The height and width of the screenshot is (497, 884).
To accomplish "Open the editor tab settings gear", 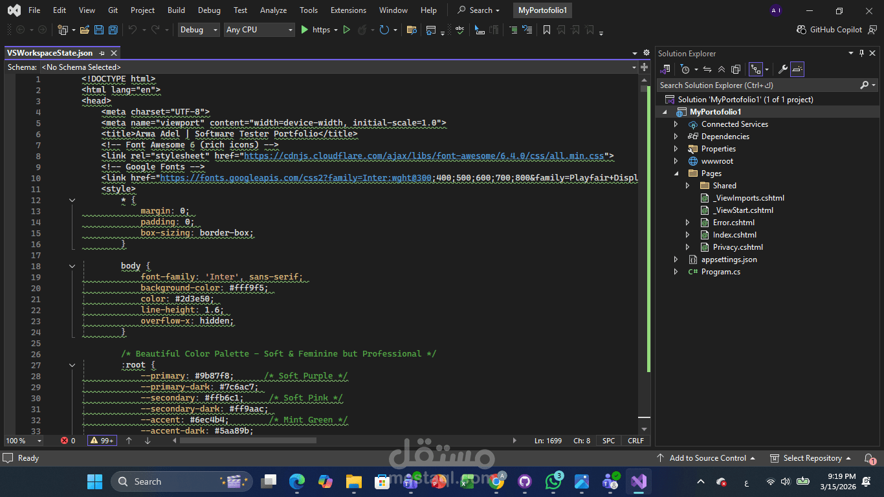I will coord(646,53).
